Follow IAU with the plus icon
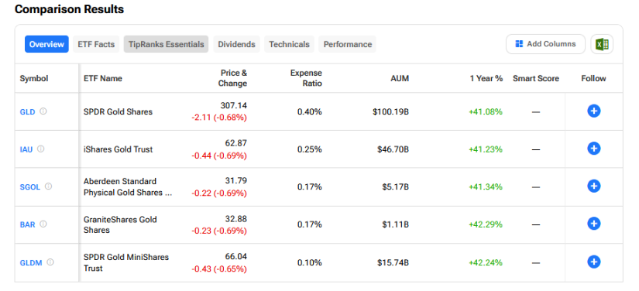Screen dimensions: 639x291 click(594, 149)
